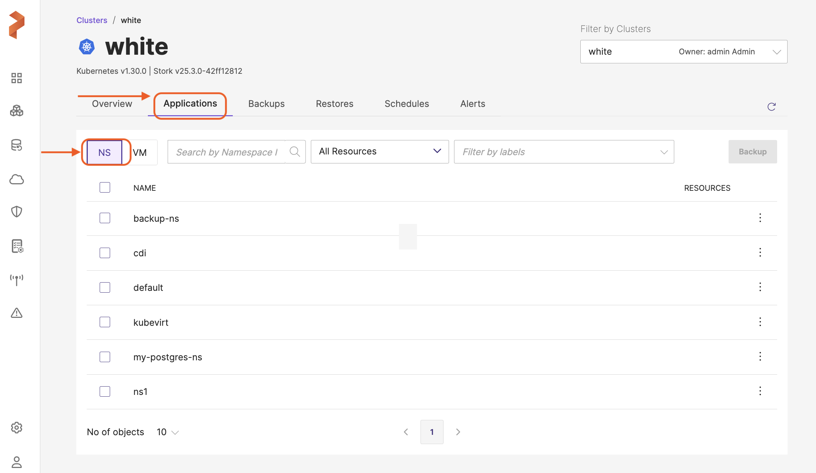The image size is (816, 473).
Task: Open the settings gear icon in sidebar
Action: 17,428
